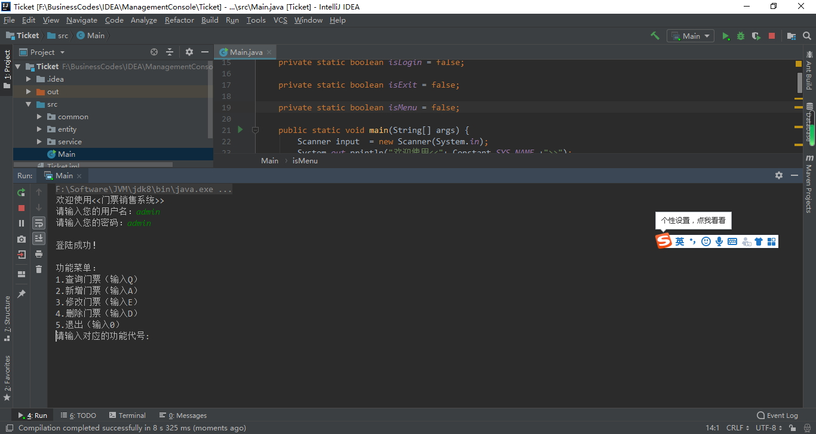816x434 pixels.
Task: Change UTF-8 file encoding in status bar
Action: [769, 427]
